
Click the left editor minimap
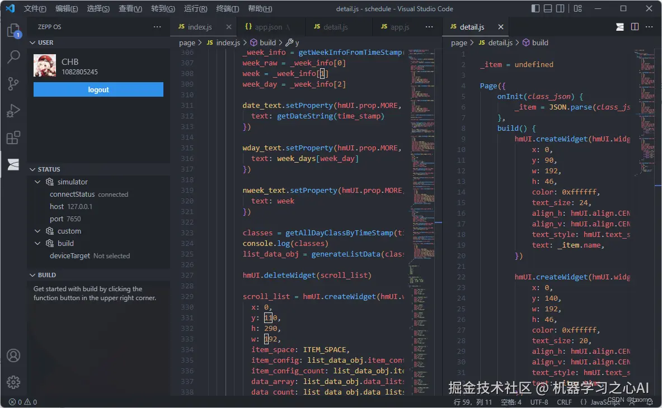click(422, 222)
